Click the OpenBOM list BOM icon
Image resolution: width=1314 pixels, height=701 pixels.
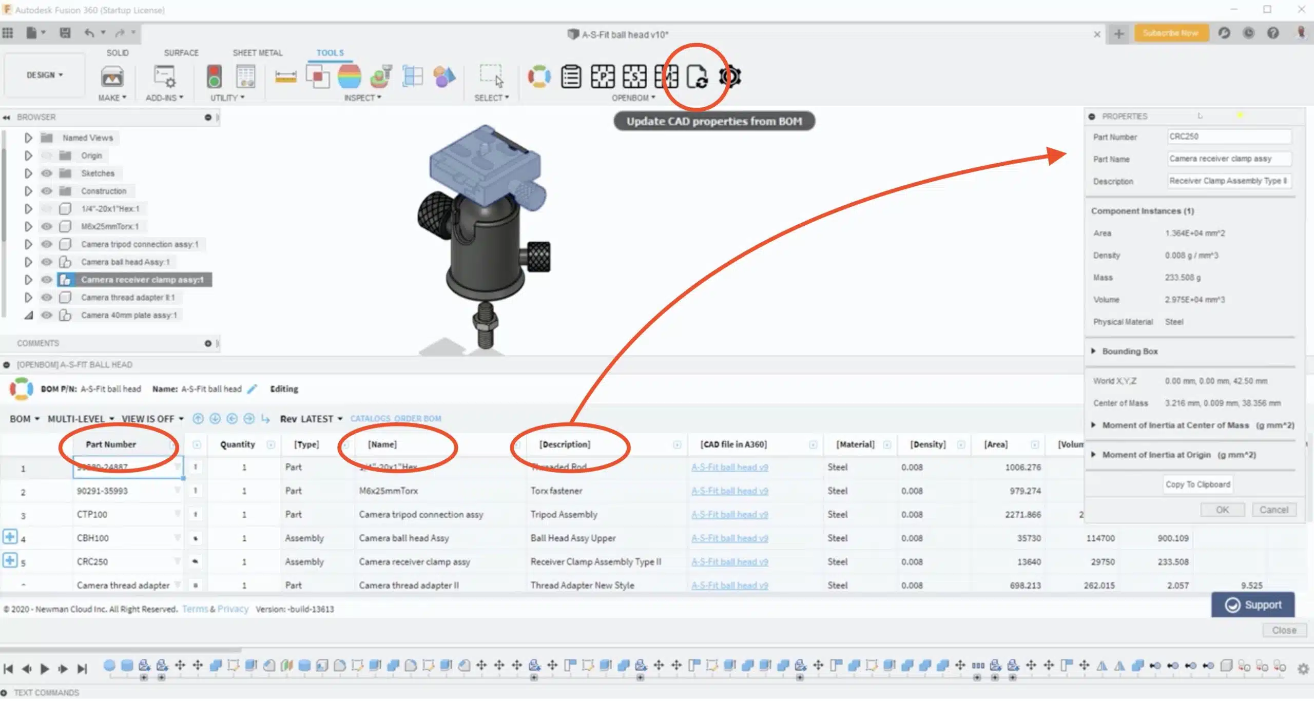(x=571, y=77)
